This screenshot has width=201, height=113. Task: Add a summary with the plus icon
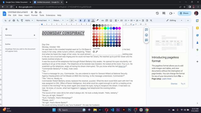34,35
